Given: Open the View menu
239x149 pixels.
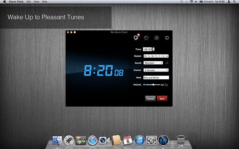Looking at the screenshot, I should 36,2.
